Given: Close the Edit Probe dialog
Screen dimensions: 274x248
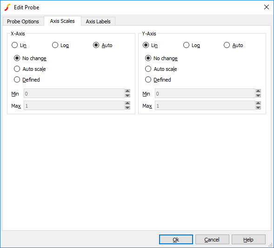Looking at the screenshot, I should click(267, 7).
